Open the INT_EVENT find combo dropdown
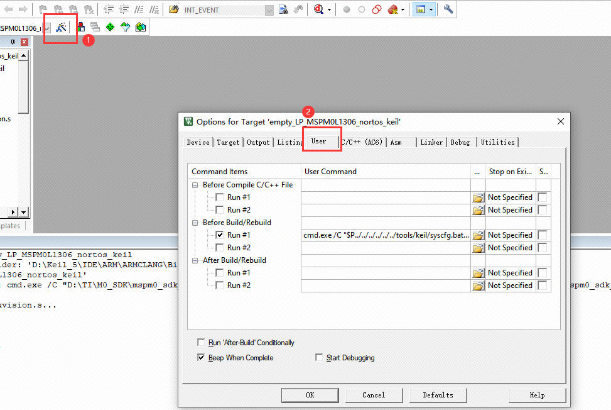The width and height of the screenshot is (611, 410). click(269, 10)
